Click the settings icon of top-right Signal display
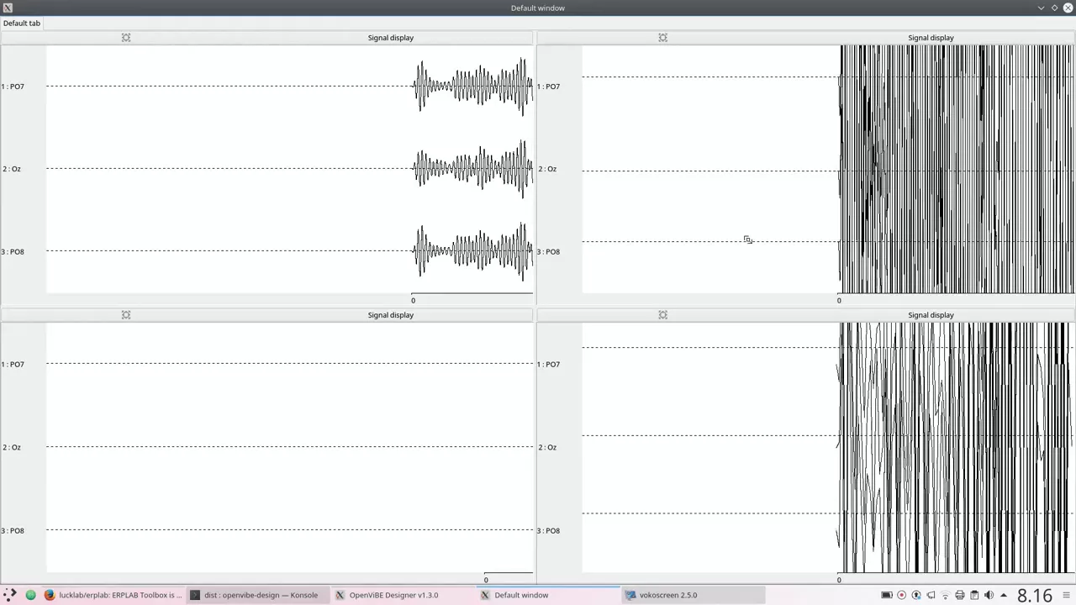Screen dimensions: 1076x605 [x=663, y=38]
